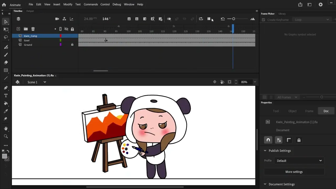
Task: Collapse the Publish Settings section
Action: (265, 151)
